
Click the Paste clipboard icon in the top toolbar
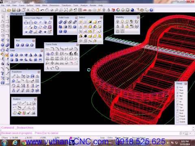(x=37, y=10)
